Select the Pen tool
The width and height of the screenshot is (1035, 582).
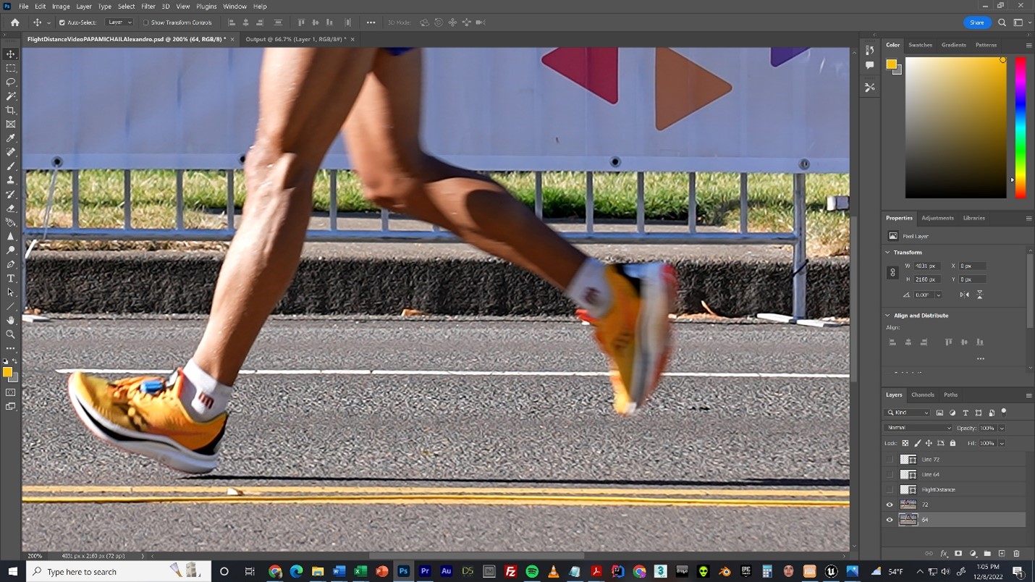click(x=11, y=264)
